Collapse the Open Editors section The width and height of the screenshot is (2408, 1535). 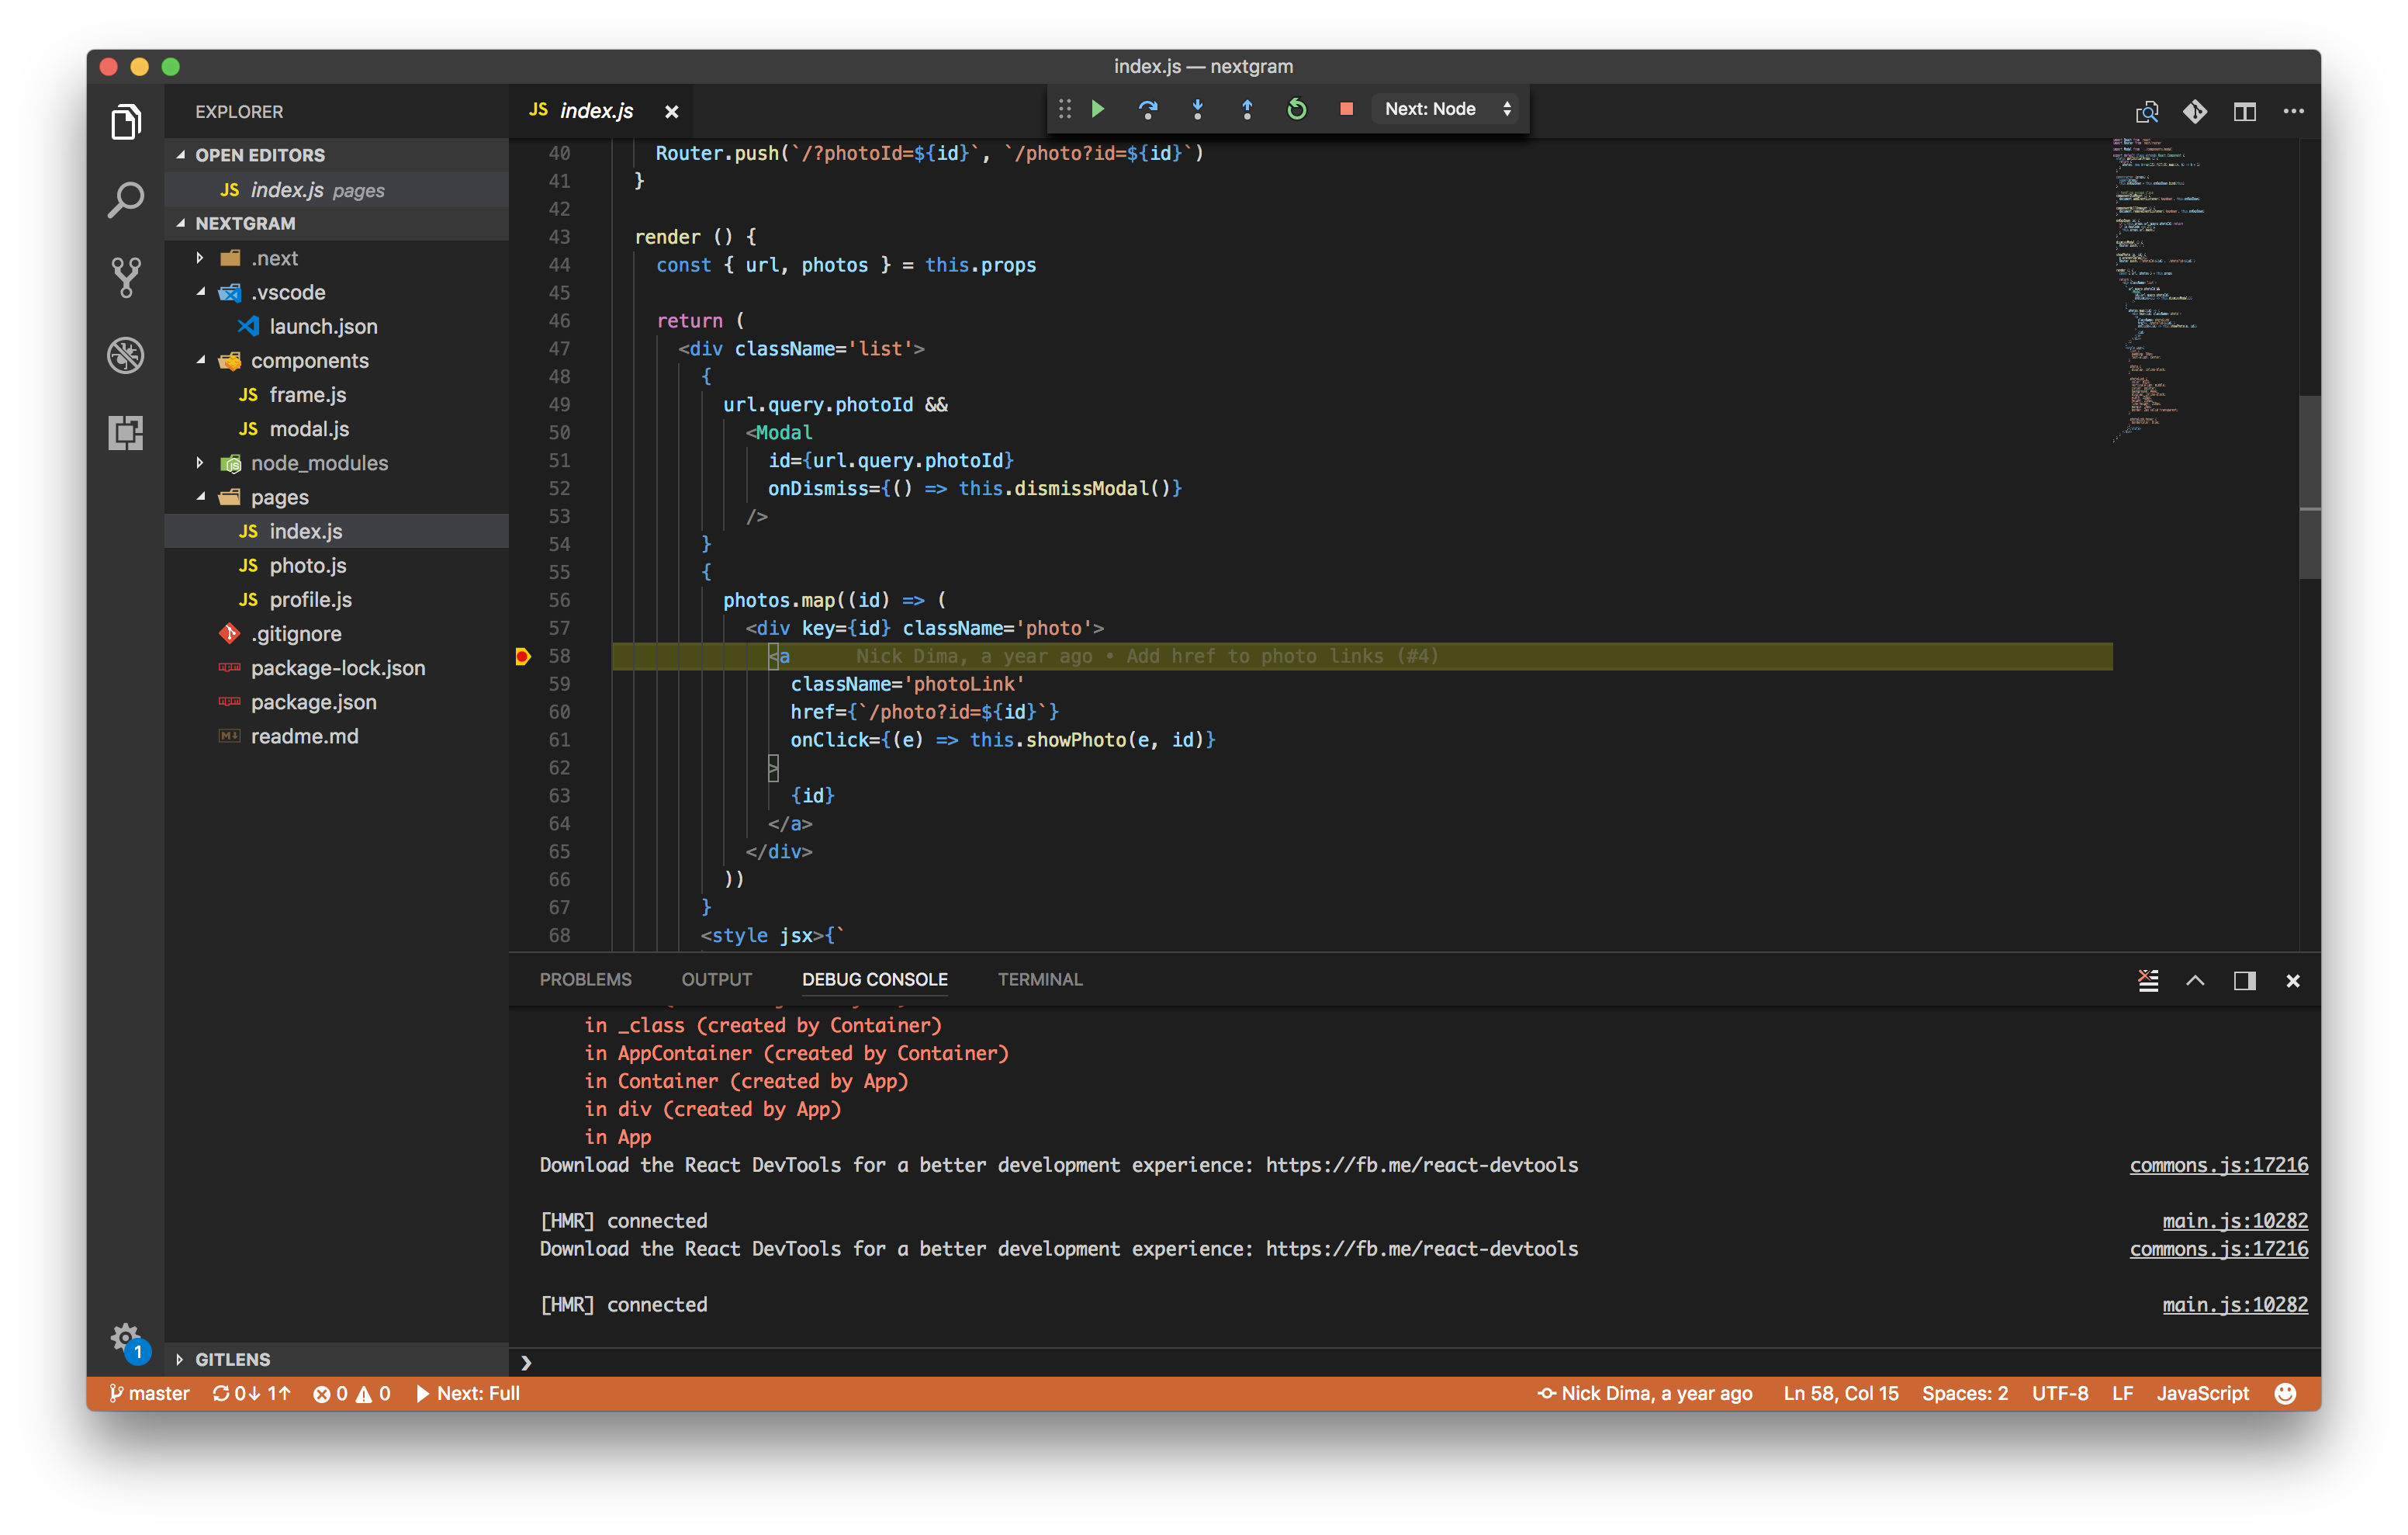point(336,155)
